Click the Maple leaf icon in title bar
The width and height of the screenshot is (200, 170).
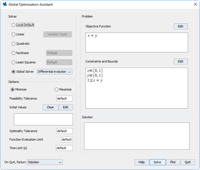[x=5, y=4]
